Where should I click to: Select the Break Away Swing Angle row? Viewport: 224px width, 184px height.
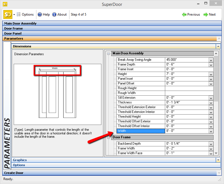(141, 60)
